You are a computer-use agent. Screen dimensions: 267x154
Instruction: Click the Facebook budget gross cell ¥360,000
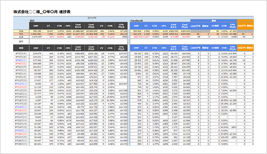(185, 31)
